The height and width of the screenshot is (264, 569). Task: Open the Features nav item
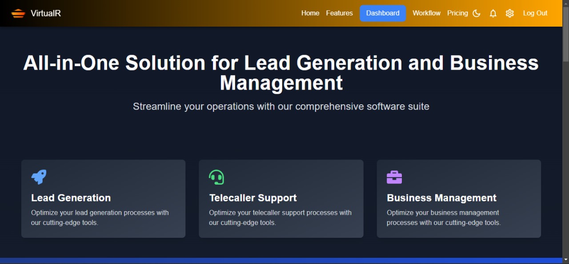339,13
